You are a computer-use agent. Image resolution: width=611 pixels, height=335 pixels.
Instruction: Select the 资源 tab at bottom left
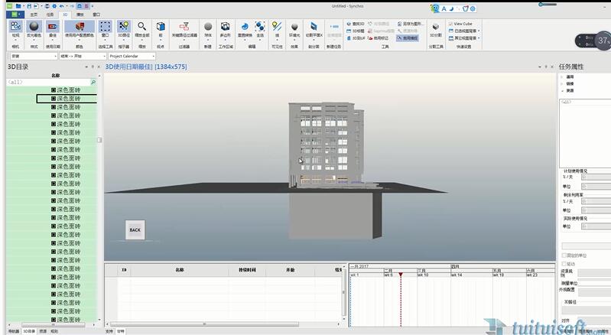[x=43, y=331]
